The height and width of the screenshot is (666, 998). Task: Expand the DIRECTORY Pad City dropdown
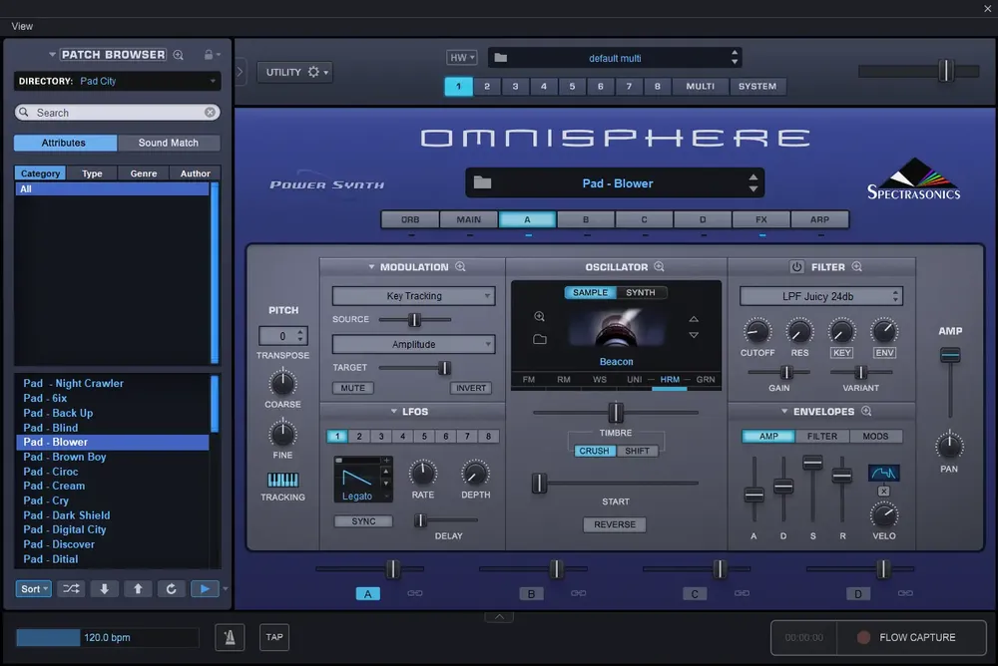tap(117, 82)
